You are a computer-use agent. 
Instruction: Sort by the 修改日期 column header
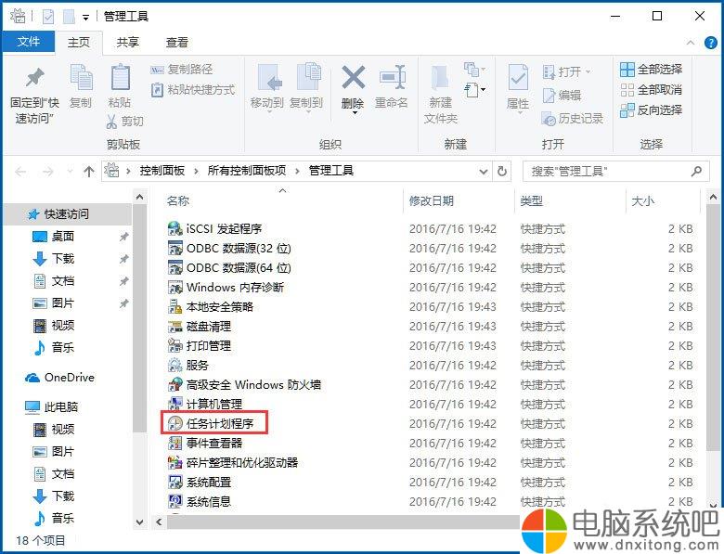tap(432, 200)
